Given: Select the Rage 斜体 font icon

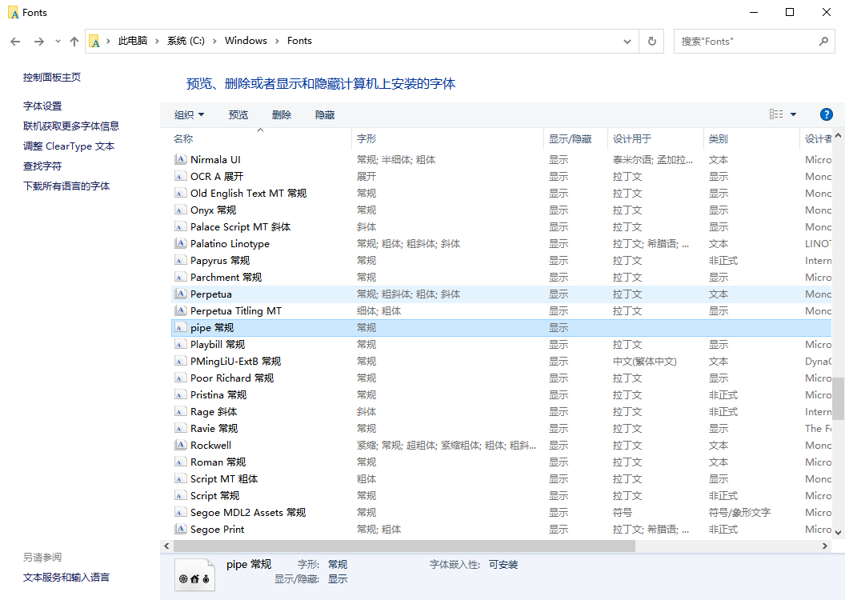Looking at the screenshot, I should 181,411.
